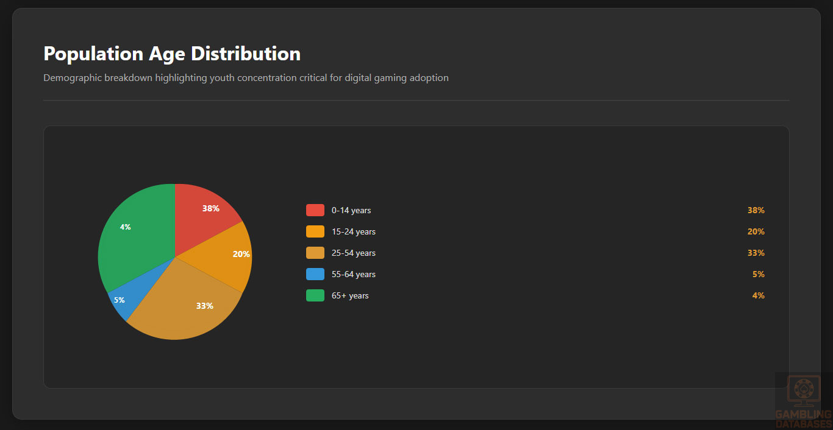Click the "65+ years" legend label
Image resolution: width=833 pixels, height=430 pixels.
click(x=350, y=295)
